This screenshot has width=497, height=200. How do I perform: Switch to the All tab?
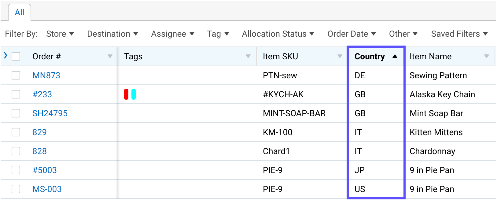coord(20,13)
